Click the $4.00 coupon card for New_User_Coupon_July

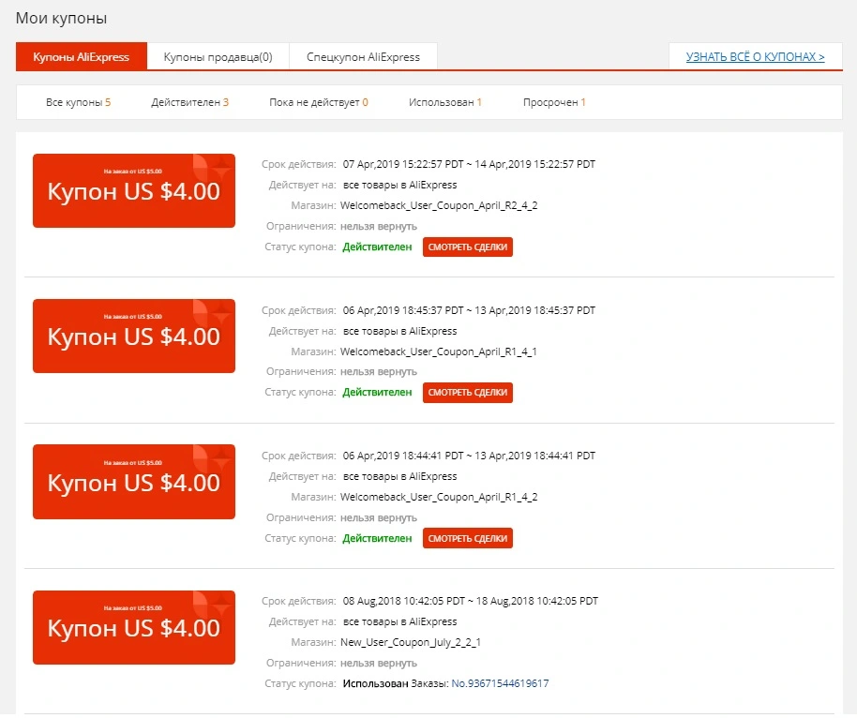(x=134, y=627)
